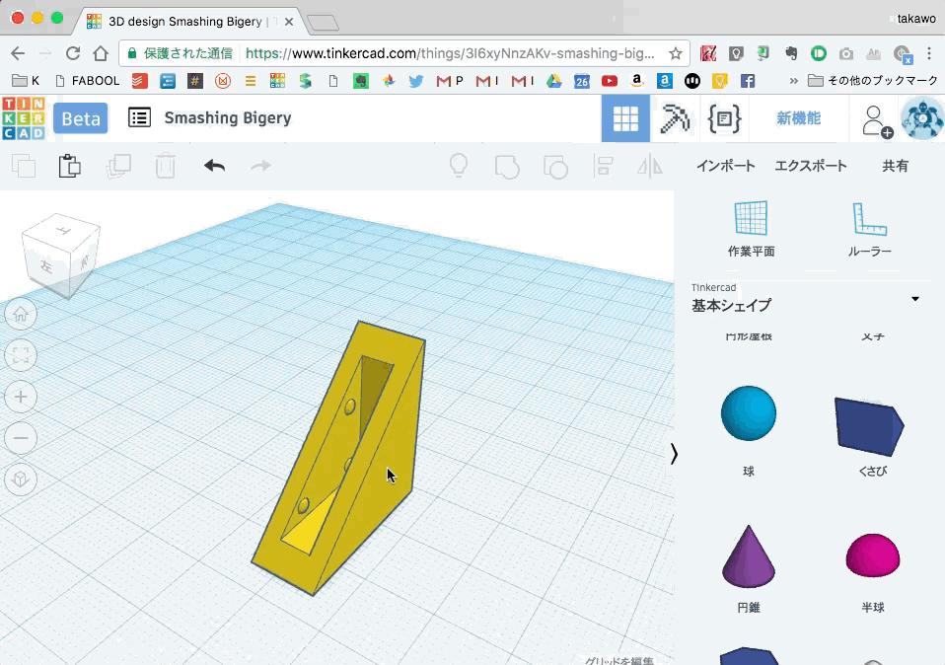Open the K bookmarks folder

[x=27, y=81]
